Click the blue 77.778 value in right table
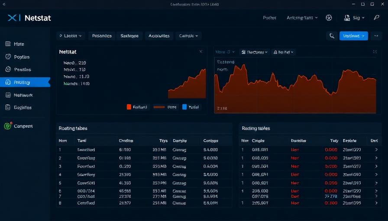Viewport: 388px width, 221px height. (331, 196)
